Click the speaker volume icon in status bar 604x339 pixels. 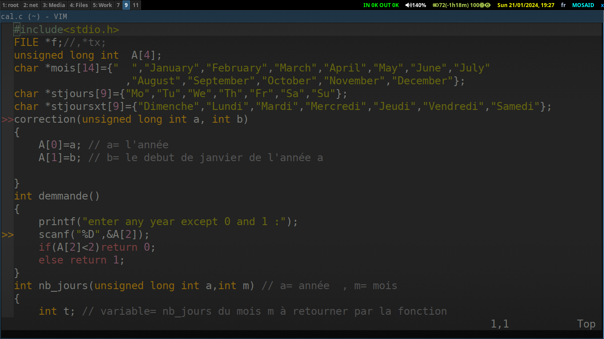[408, 5]
